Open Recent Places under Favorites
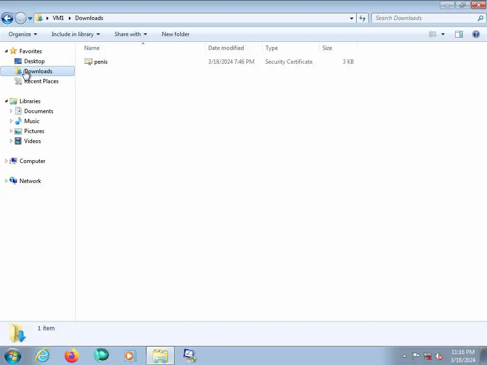 coord(41,81)
